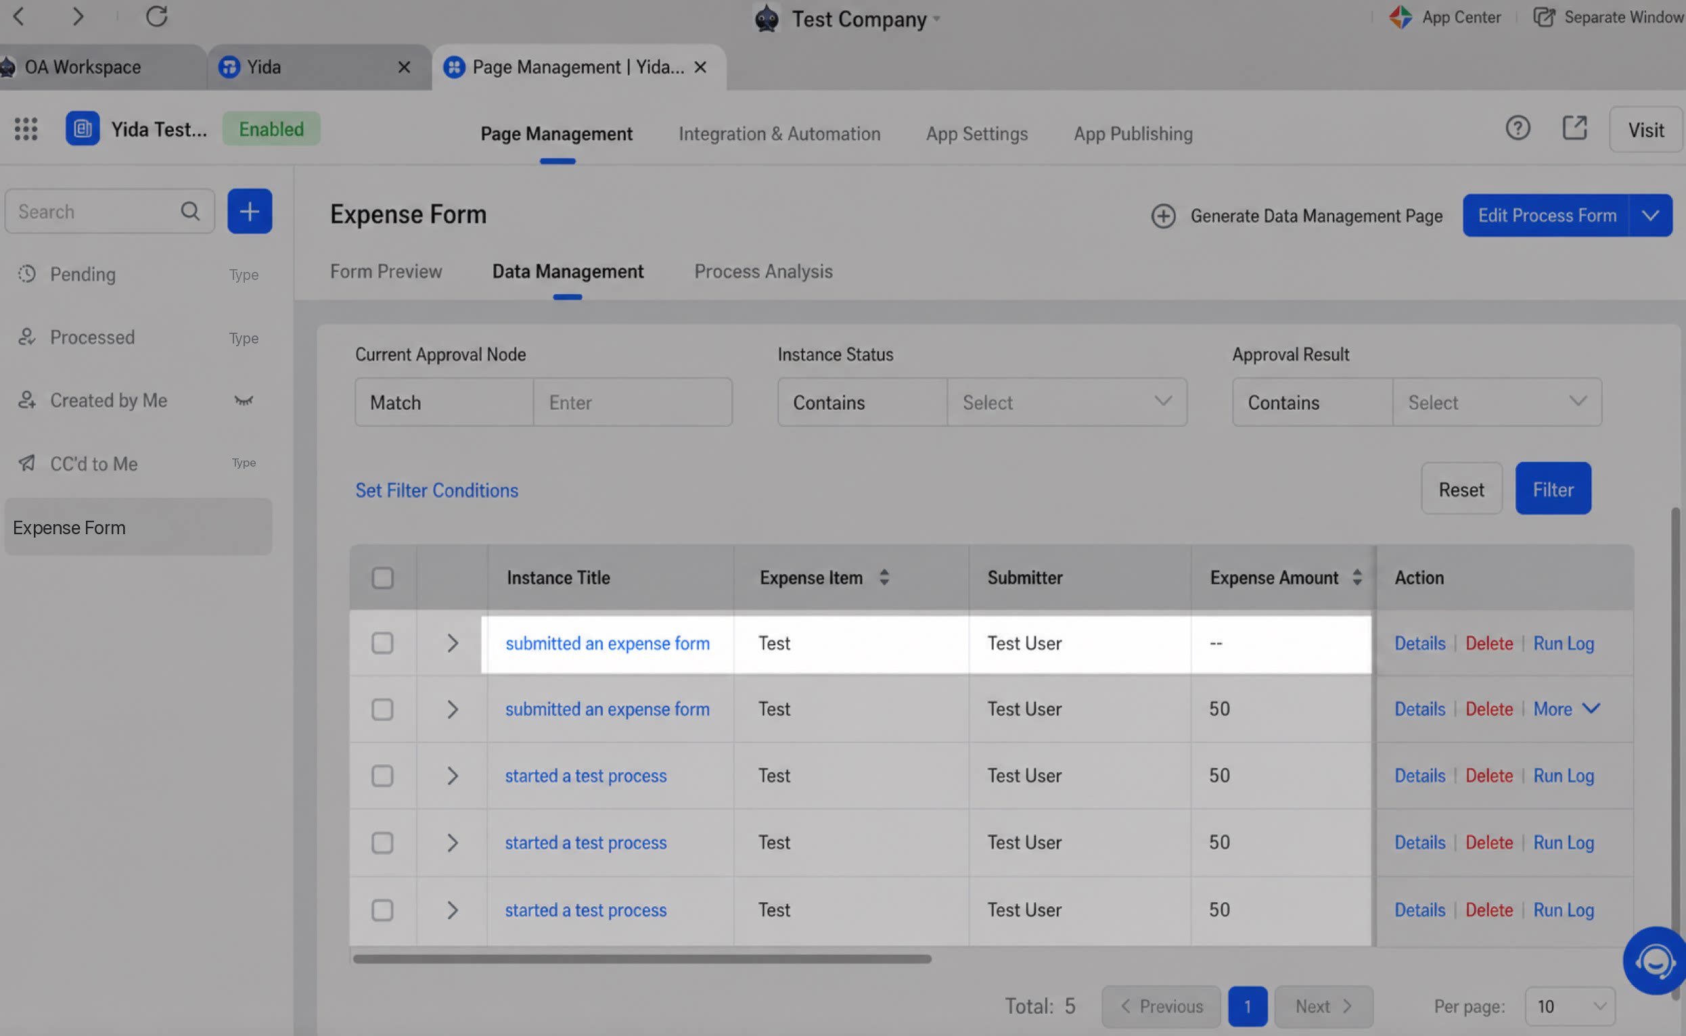Click the help question mark icon

pos(1518,128)
